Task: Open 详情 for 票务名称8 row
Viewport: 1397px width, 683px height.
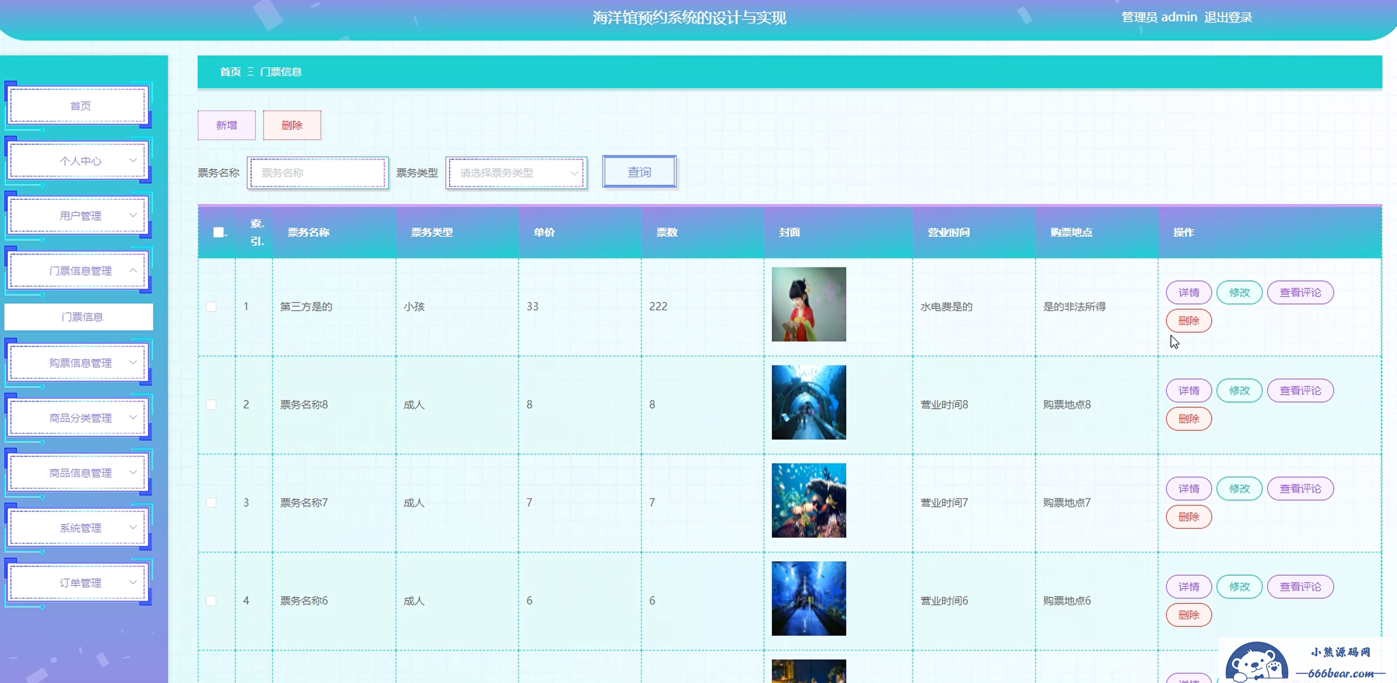Action: (x=1189, y=390)
